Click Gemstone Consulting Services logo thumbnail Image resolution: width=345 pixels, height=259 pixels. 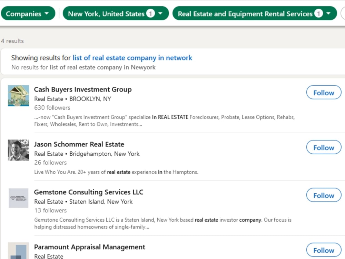[x=19, y=198]
